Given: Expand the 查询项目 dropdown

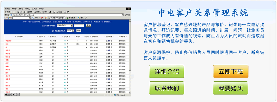Looking at the screenshot, I should tap(65, 26).
